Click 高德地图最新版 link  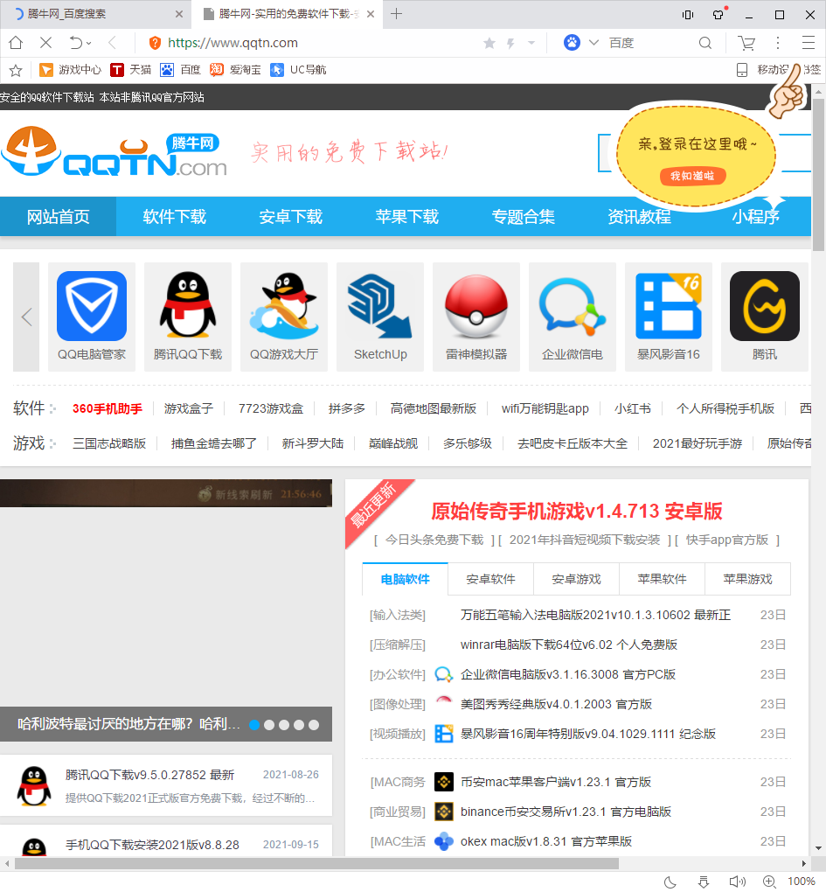(434, 409)
